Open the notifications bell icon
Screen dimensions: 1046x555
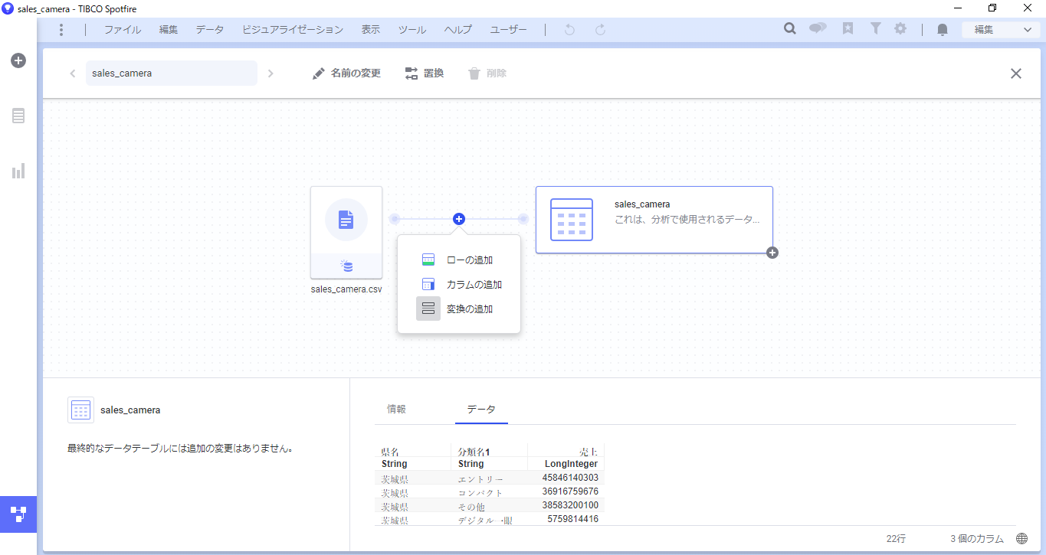tap(943, 30)
